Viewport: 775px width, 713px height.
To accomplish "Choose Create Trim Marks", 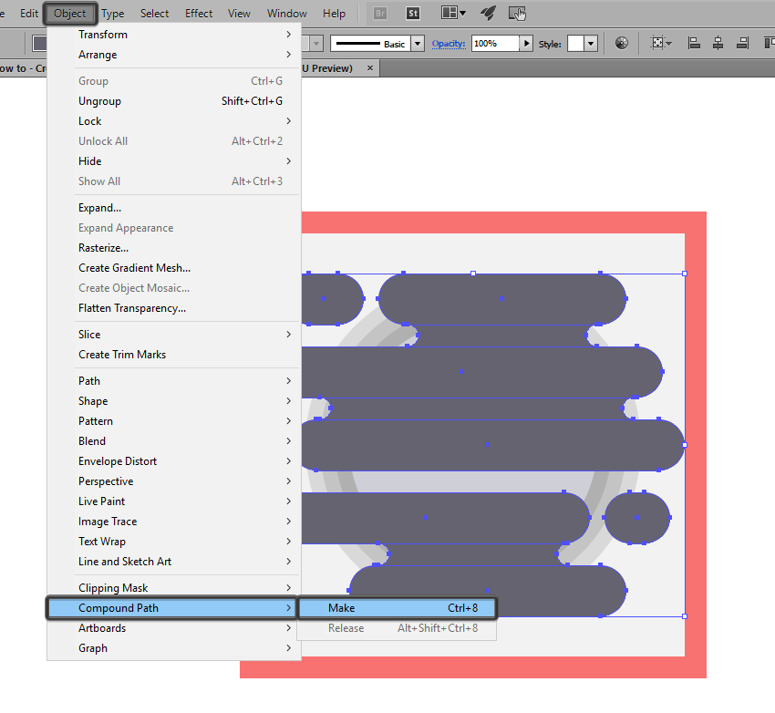I will coord(174,355).
